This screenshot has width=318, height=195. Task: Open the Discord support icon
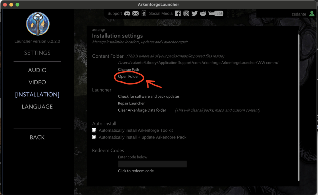(127, 13)
